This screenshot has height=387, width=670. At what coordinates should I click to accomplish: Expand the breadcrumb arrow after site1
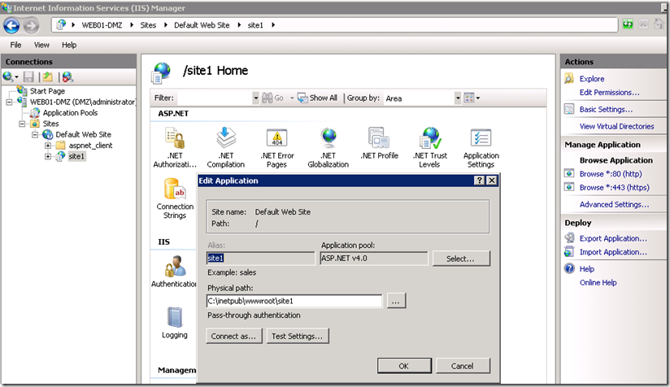tap(273, 25)
